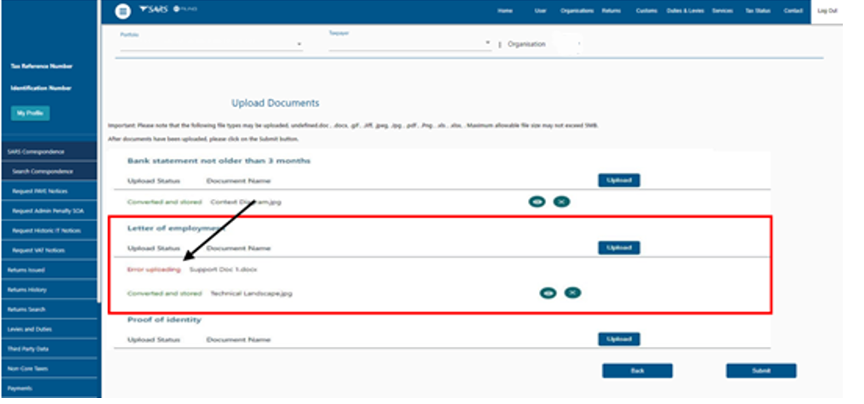864x404 pixels.
Task: Open the Taxpayer dropdown
Action: tap(487, 43)
